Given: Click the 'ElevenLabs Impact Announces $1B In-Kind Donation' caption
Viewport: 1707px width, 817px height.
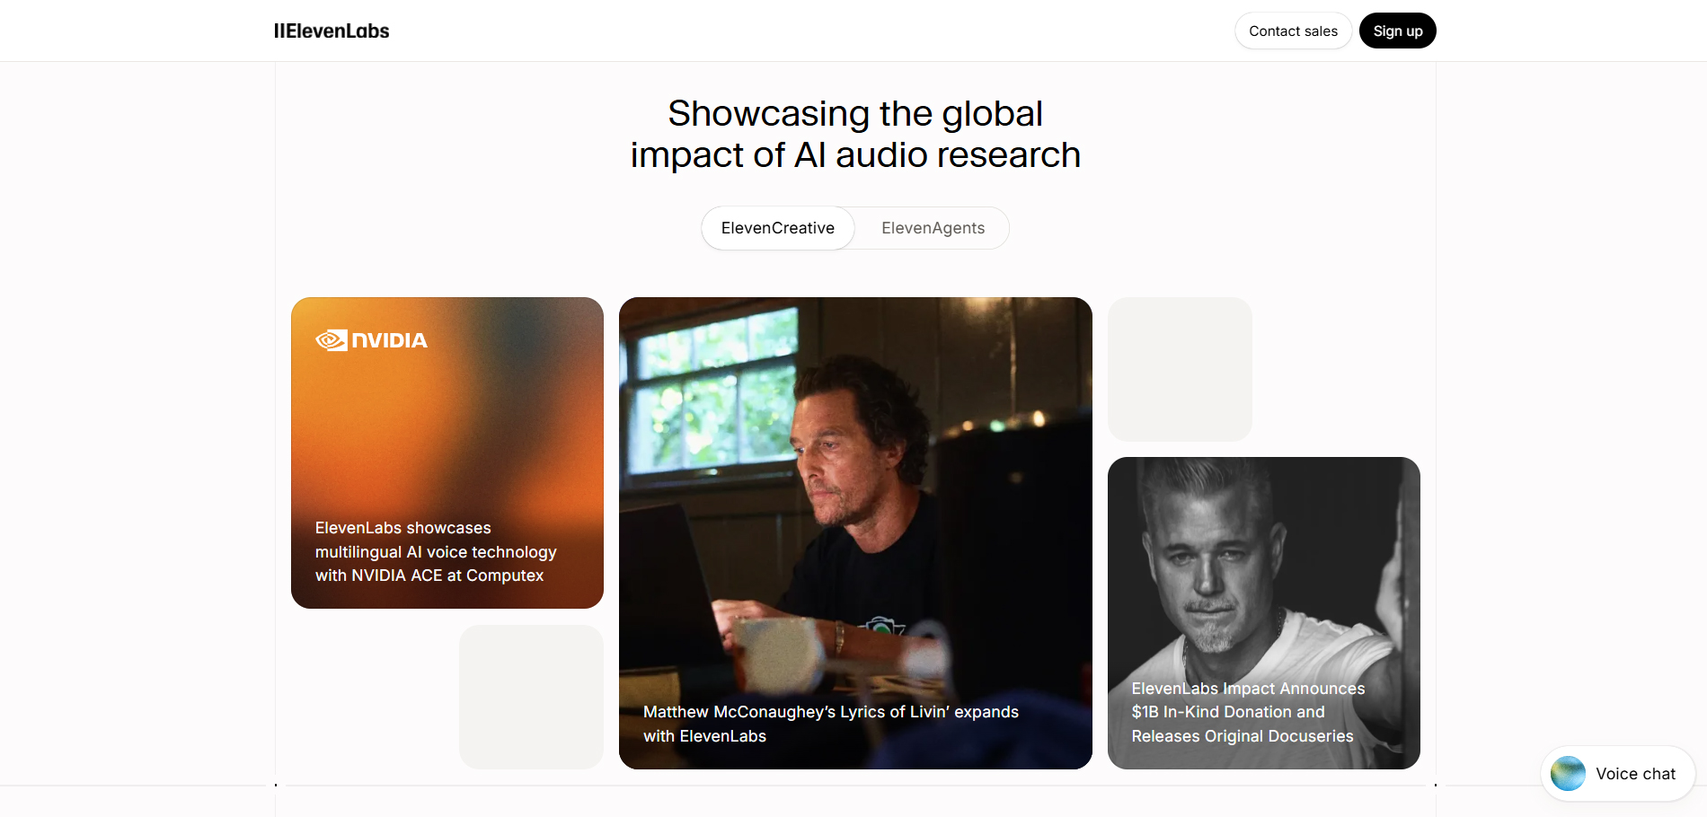Looking at the screenshot, I should pyautogui.click(x=1248, y=712).
